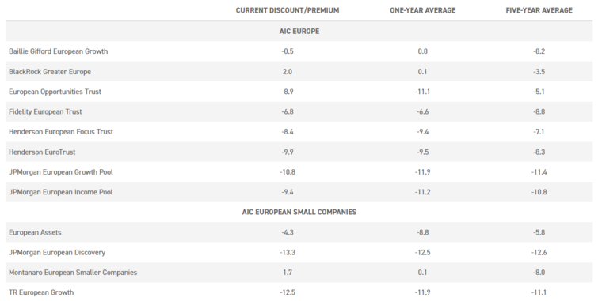Click JPMorgan European Discovery's -13.3 discount value
Viewport: 598px width, 301px height.
(288, 253)
